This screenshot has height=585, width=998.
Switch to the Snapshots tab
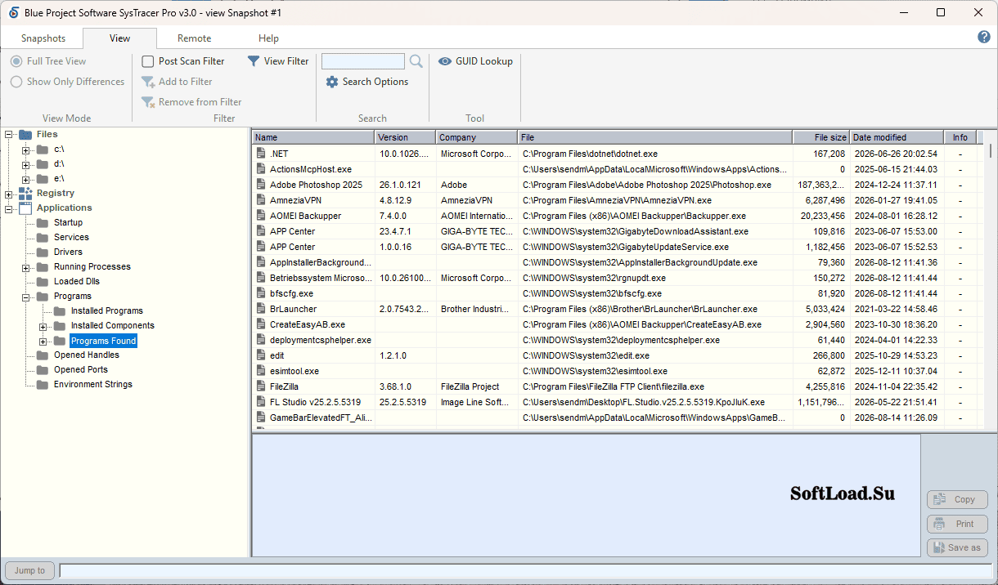[43, 38]
